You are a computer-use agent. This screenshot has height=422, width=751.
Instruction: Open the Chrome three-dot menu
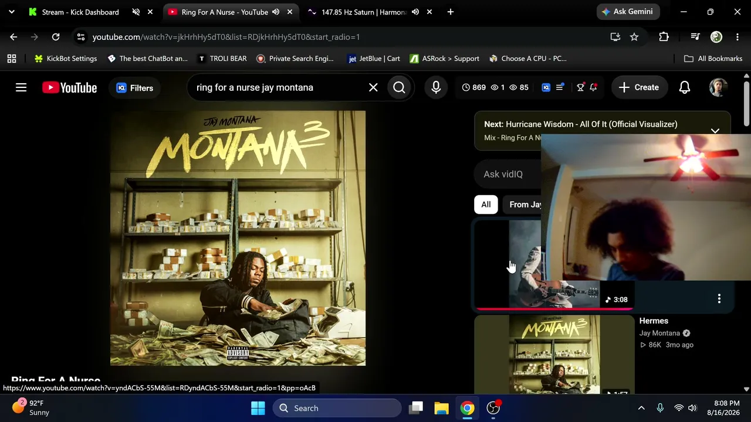tap(738, 37)
